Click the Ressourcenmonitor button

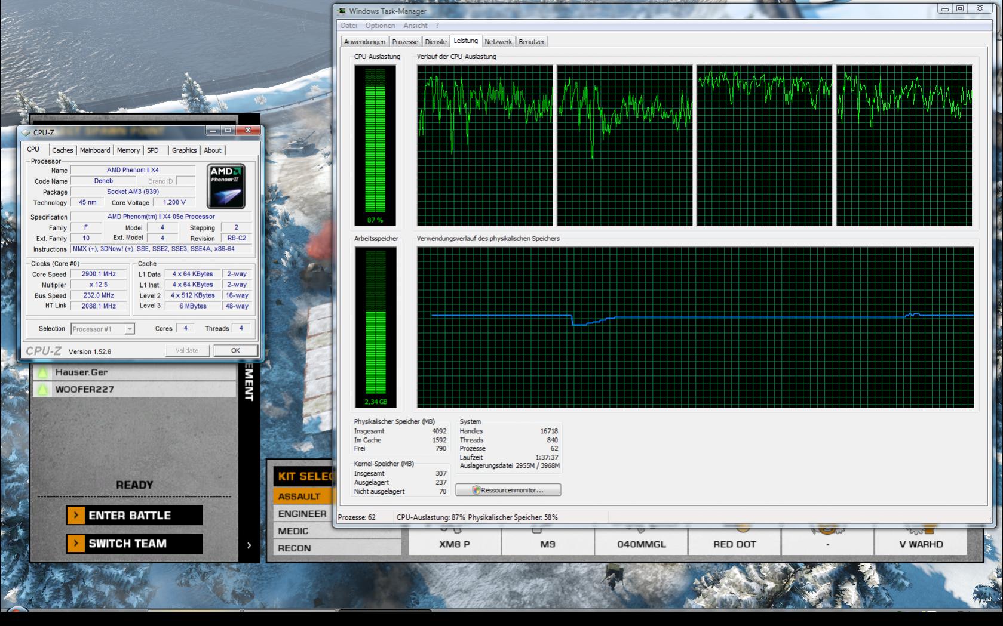point(508,490)
